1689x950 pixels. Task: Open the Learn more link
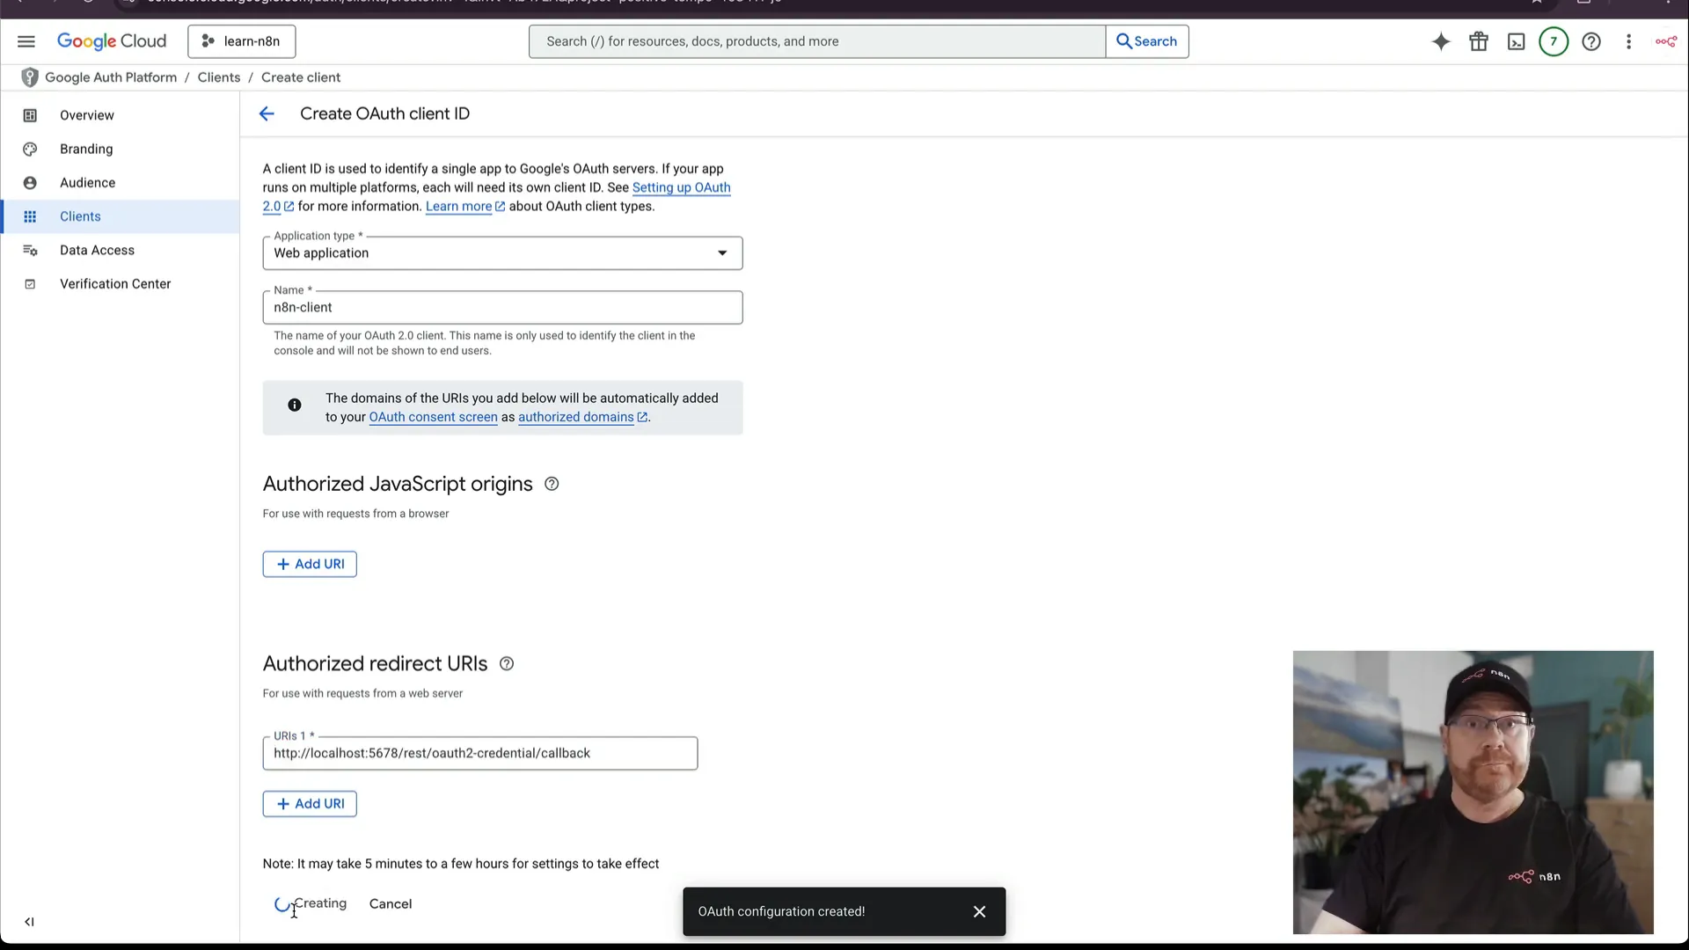(x=464, y=207)
